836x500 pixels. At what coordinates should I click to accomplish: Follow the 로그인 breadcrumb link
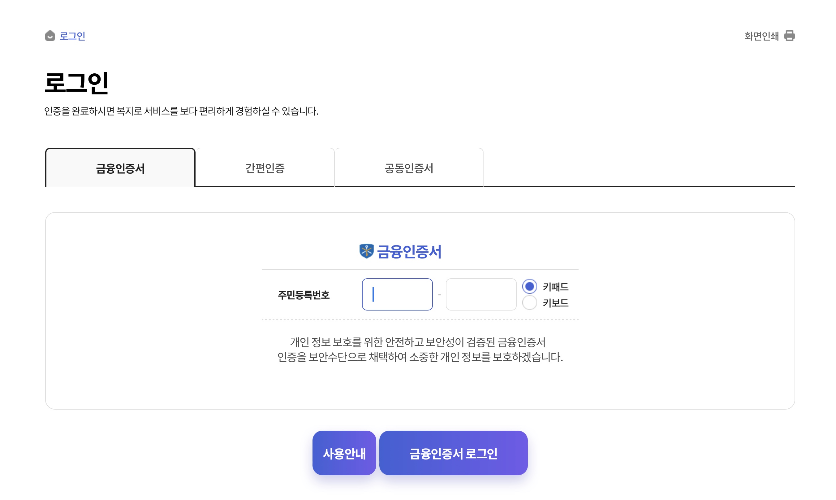(x=72, y=37)
